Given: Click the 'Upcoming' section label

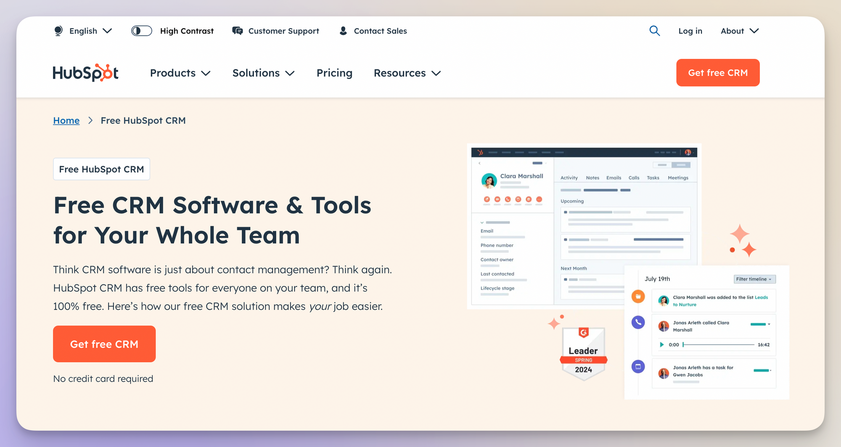Looking at the screenshot, I should (x=572, y=201).
